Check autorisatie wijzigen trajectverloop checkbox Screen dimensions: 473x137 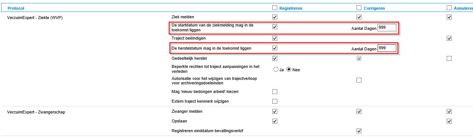(x=359, y=80)
